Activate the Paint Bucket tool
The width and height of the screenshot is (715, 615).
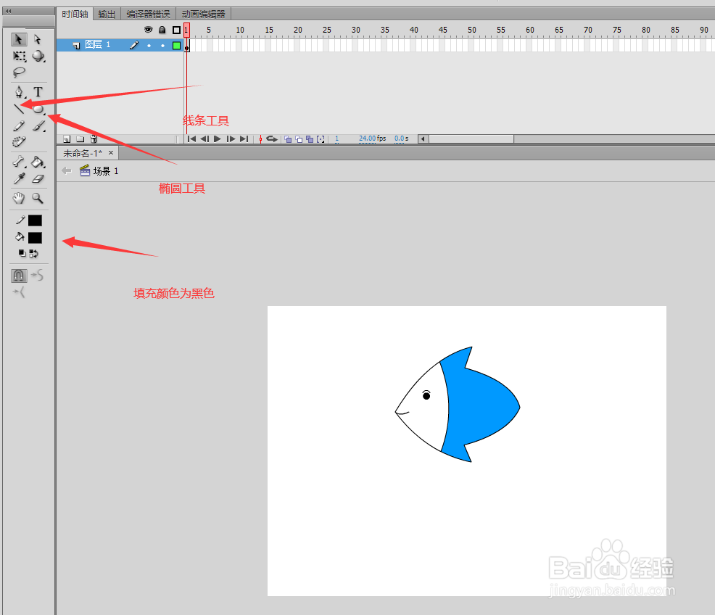tap(38, 161)
